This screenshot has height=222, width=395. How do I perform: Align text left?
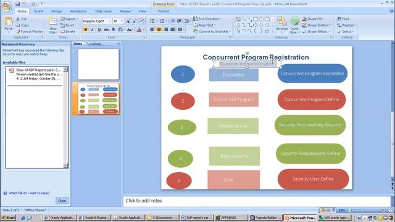[x=152, y=30]
